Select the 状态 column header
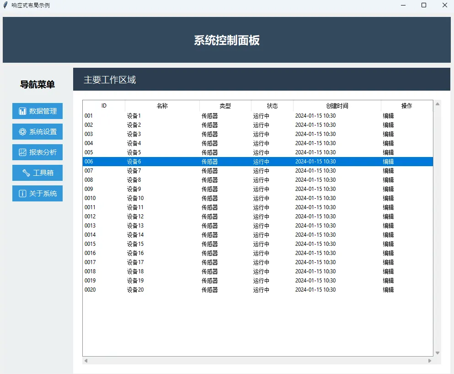Viewport: 454px width, 374px height. pos(272,106)
